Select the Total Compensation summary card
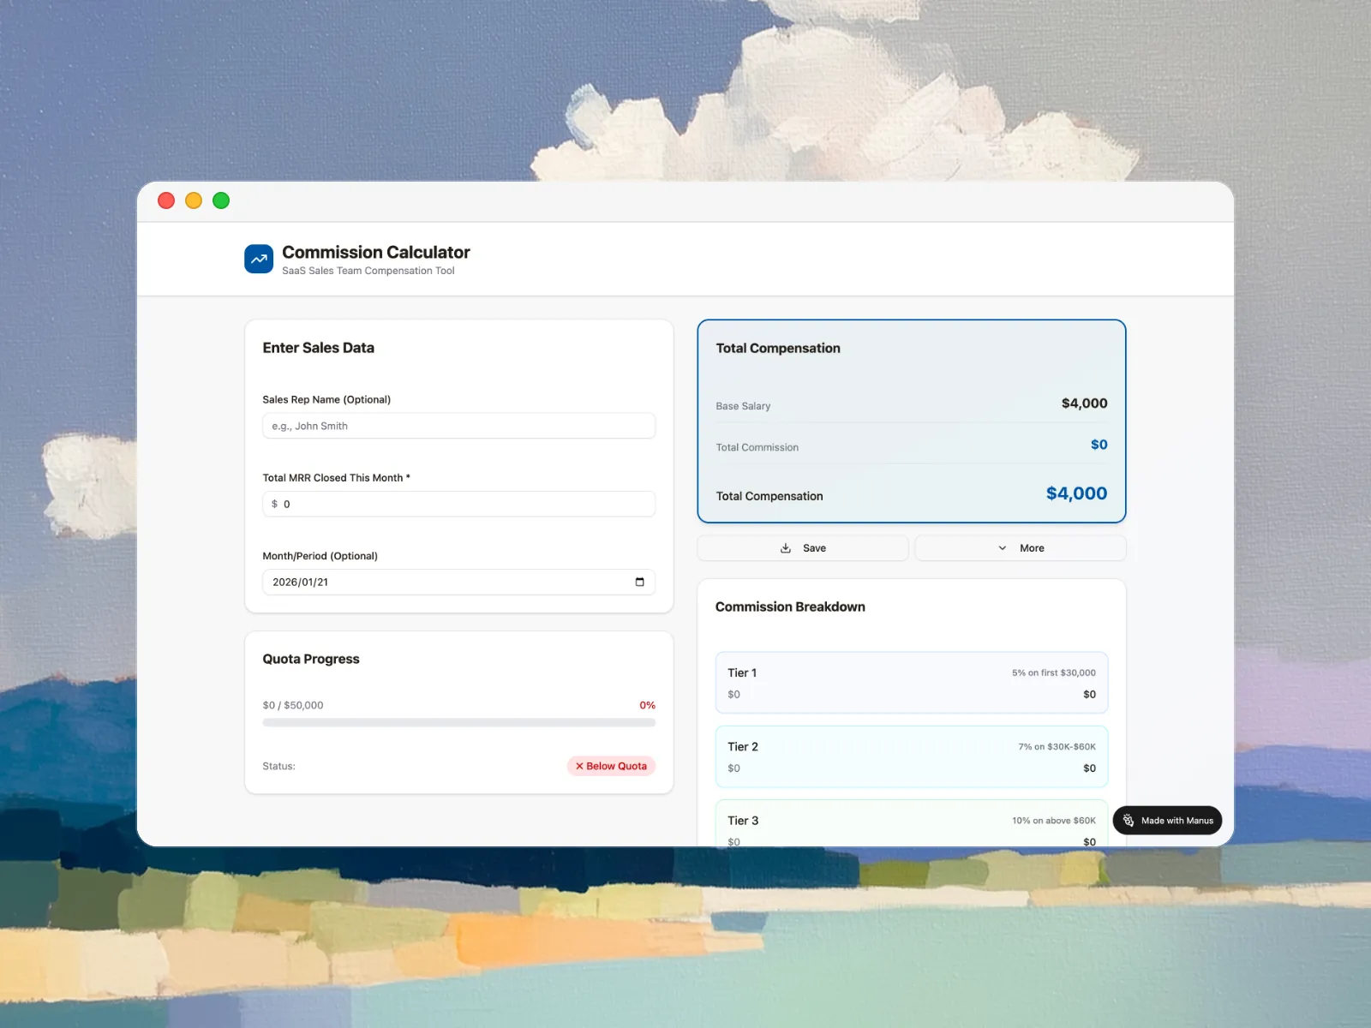The width and height of the screenshot is (1371, 1028). tap(911, 421)
